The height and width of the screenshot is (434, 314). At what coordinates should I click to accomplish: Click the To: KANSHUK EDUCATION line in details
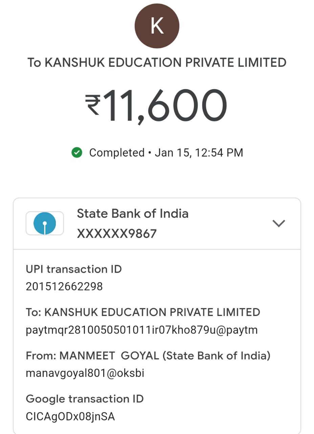pyautogui.click(x=143, y=312)
